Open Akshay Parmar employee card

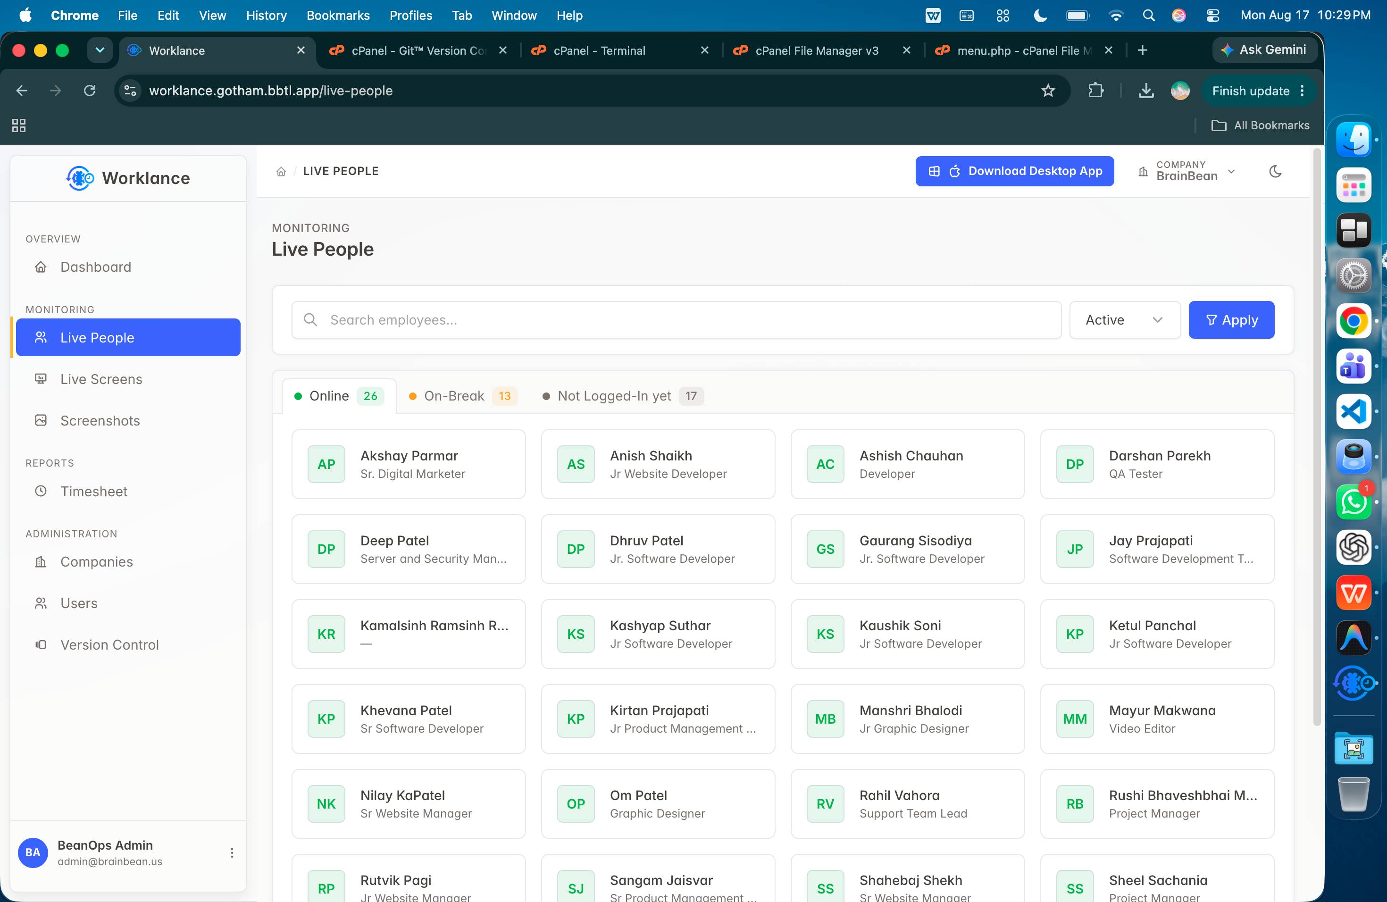coord(409,464)
